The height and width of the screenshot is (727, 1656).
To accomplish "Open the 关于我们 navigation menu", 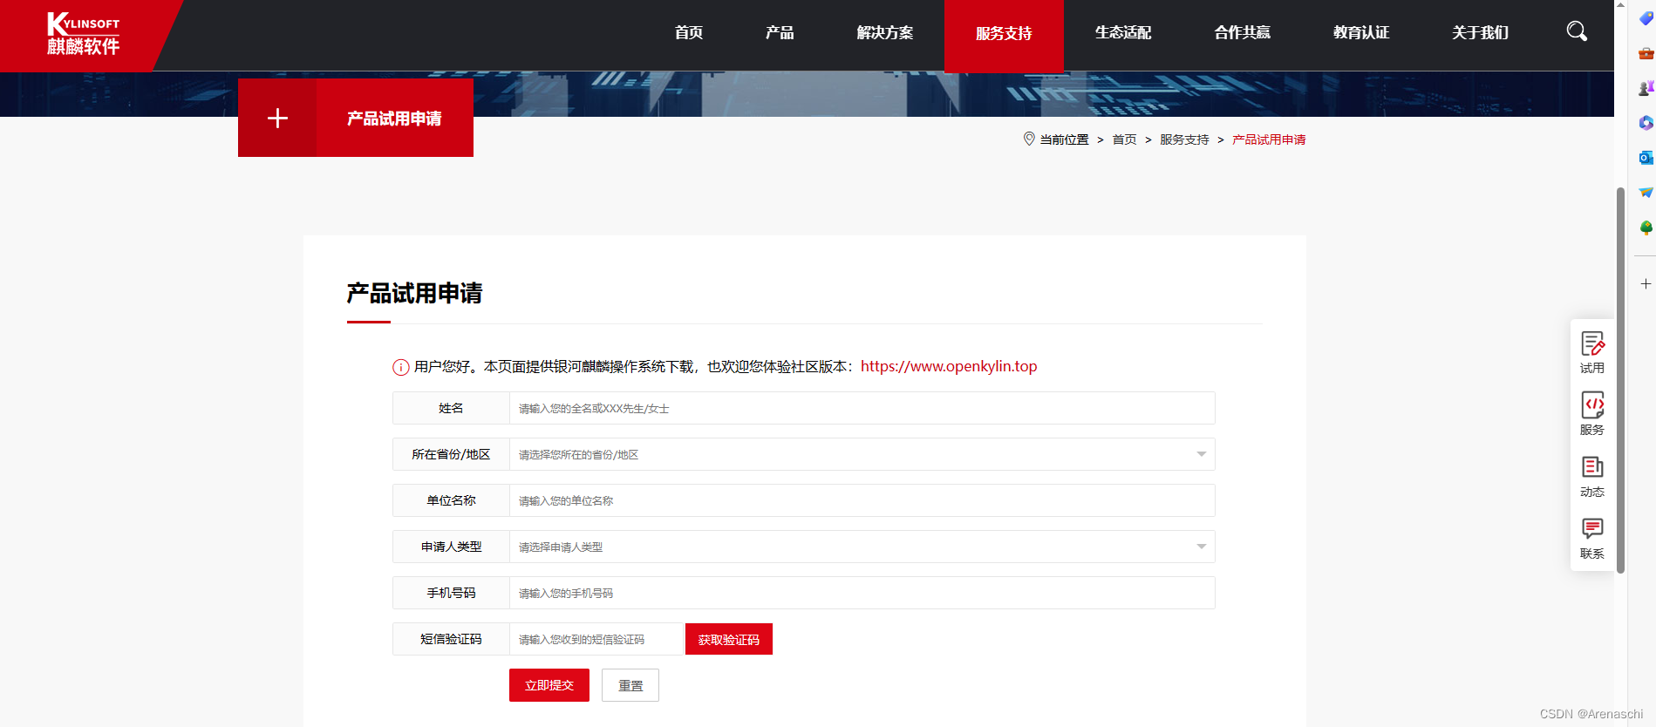I will coord(1480,33).
